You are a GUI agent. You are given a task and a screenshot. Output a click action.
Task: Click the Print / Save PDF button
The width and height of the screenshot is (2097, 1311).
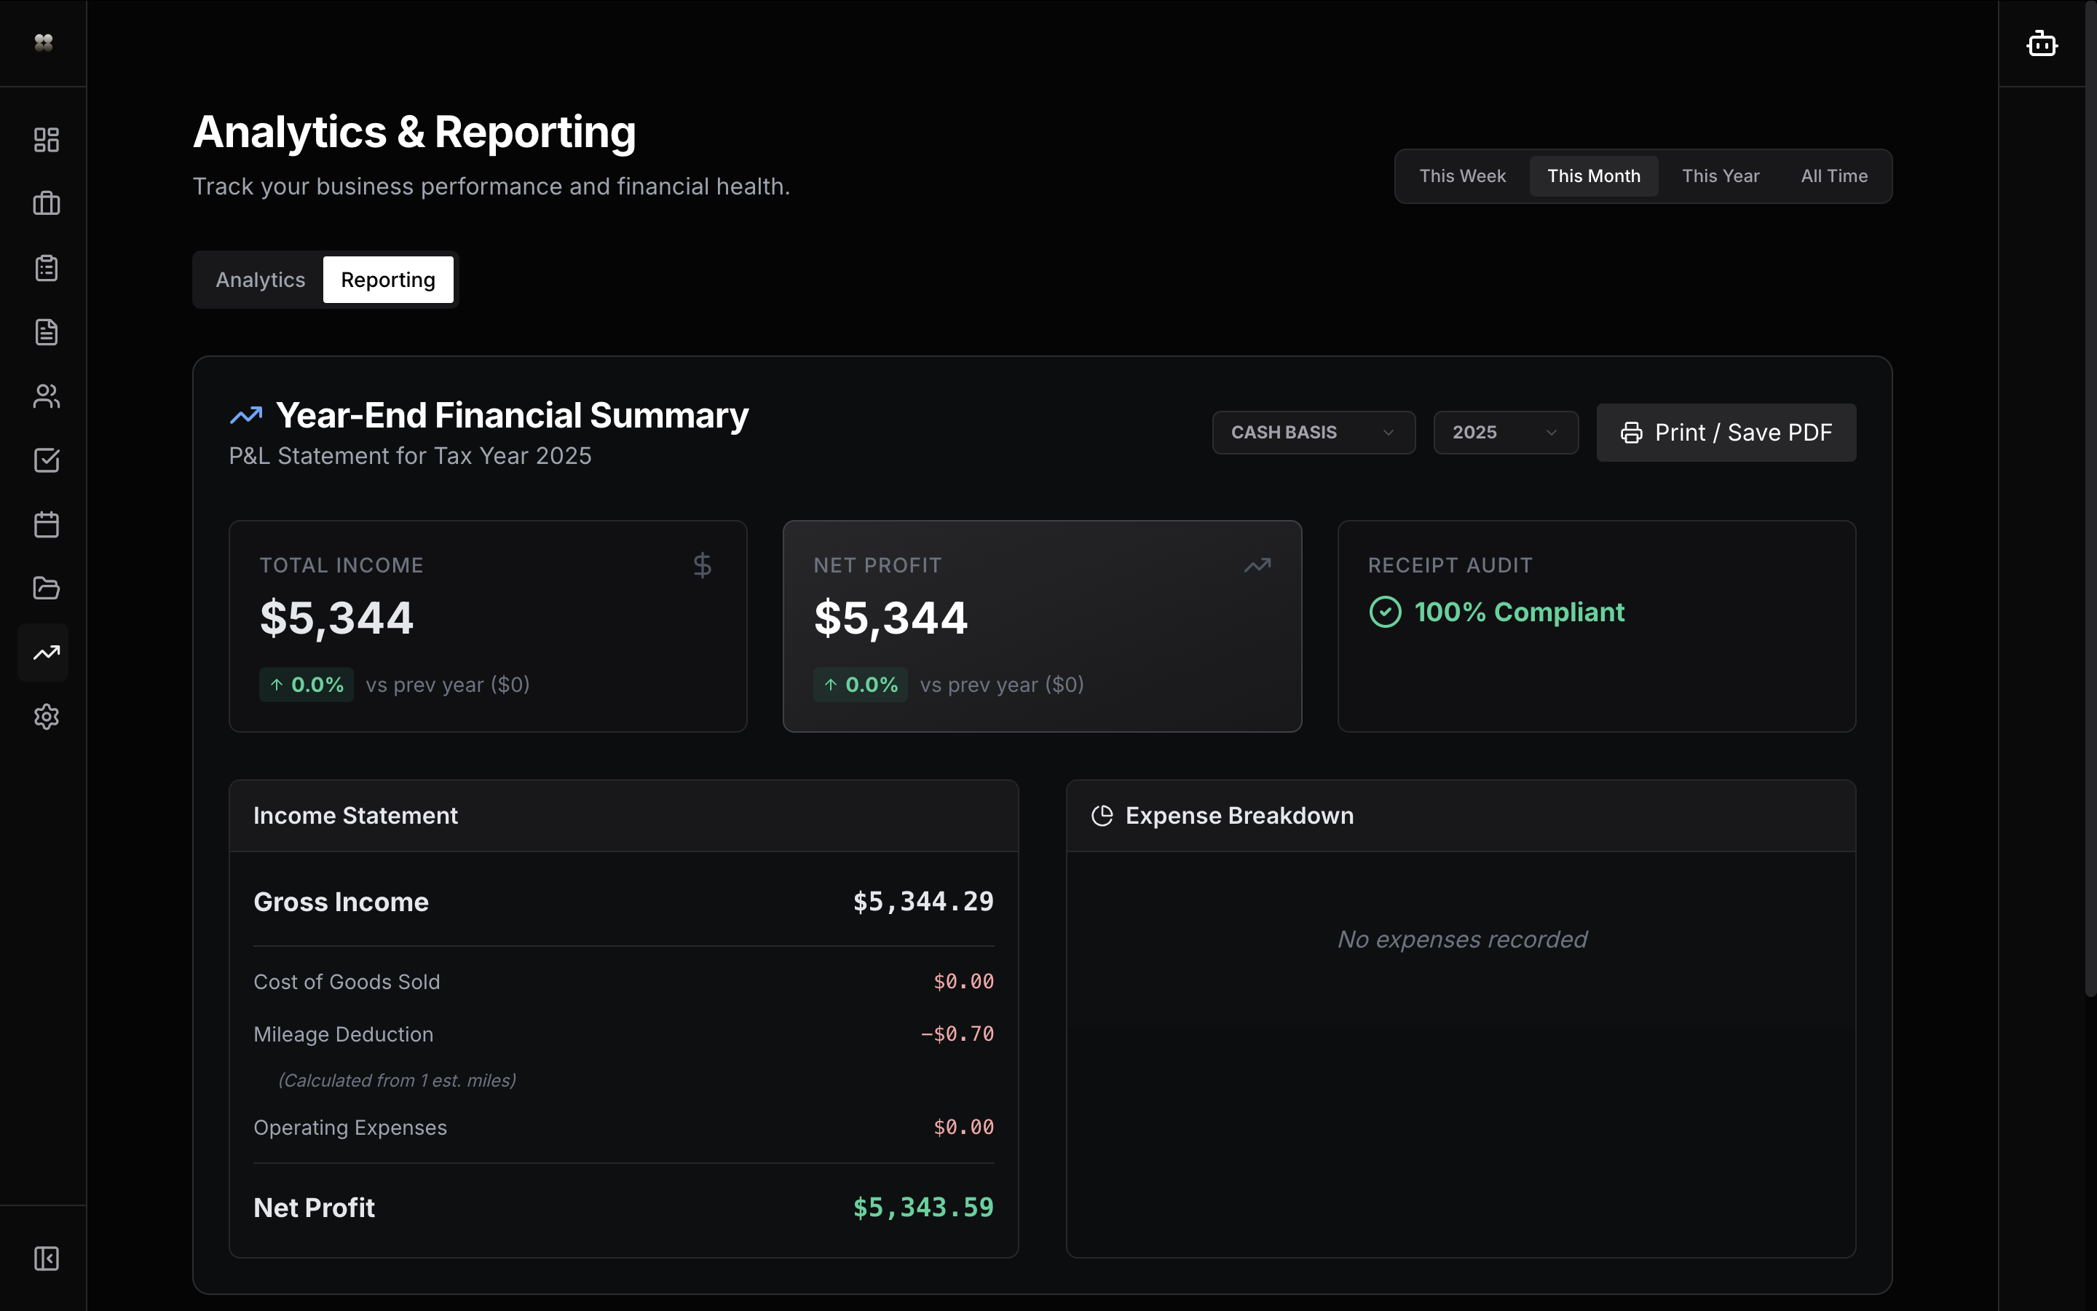1726,432
